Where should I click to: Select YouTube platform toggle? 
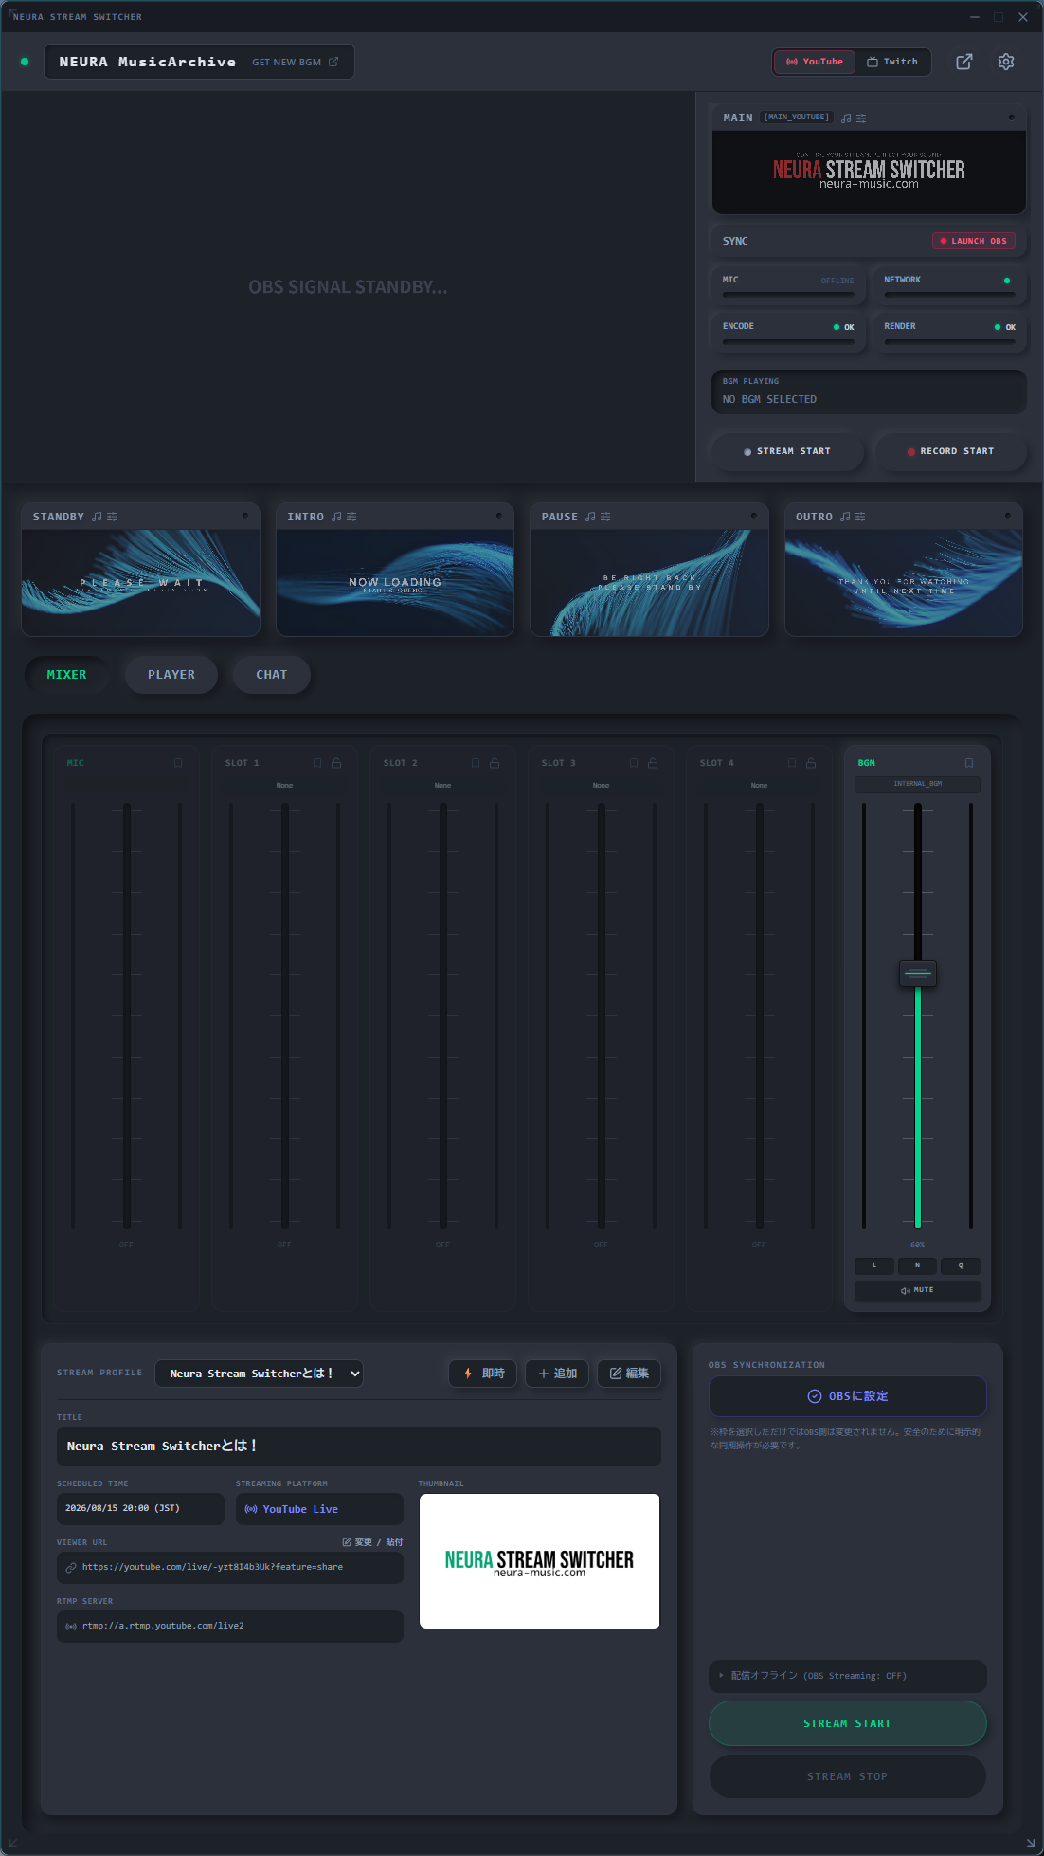(815, 62)
